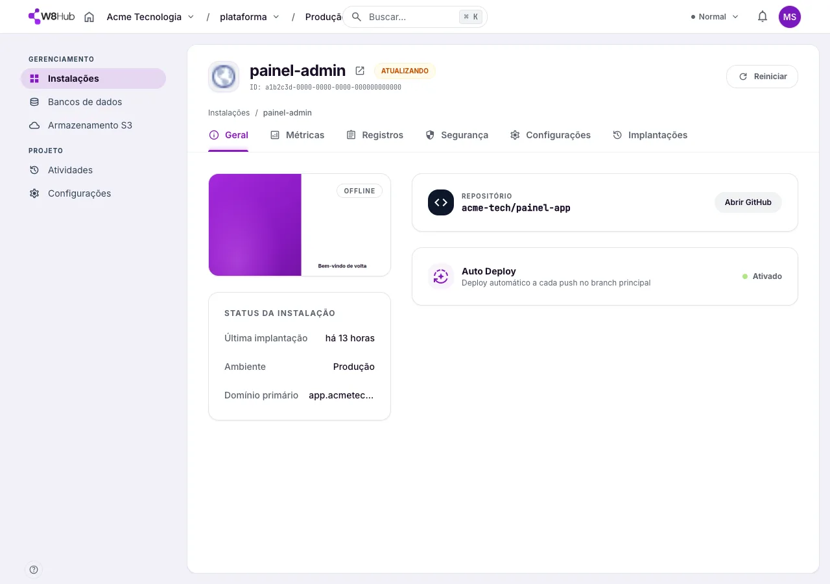The height and width of the screenshot is (584, 830).
Task: Click the installation ID text
Action: tap(326, 87)
